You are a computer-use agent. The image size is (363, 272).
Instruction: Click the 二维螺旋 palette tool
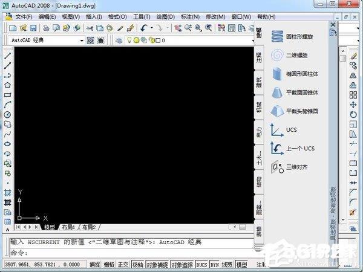point(289,55)
